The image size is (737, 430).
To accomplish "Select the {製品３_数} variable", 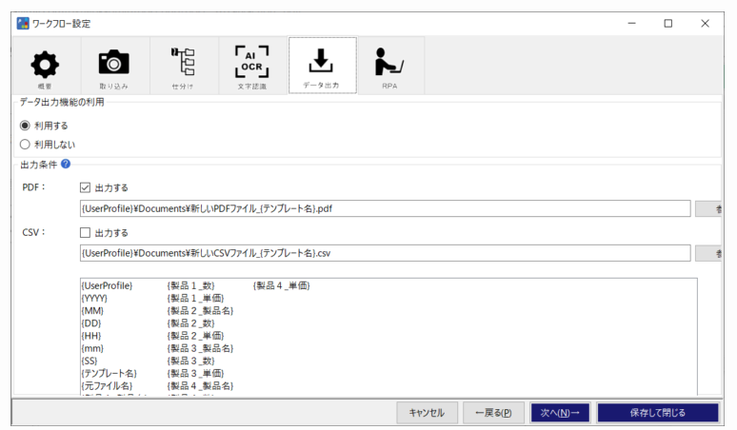I will pos(190,361).
